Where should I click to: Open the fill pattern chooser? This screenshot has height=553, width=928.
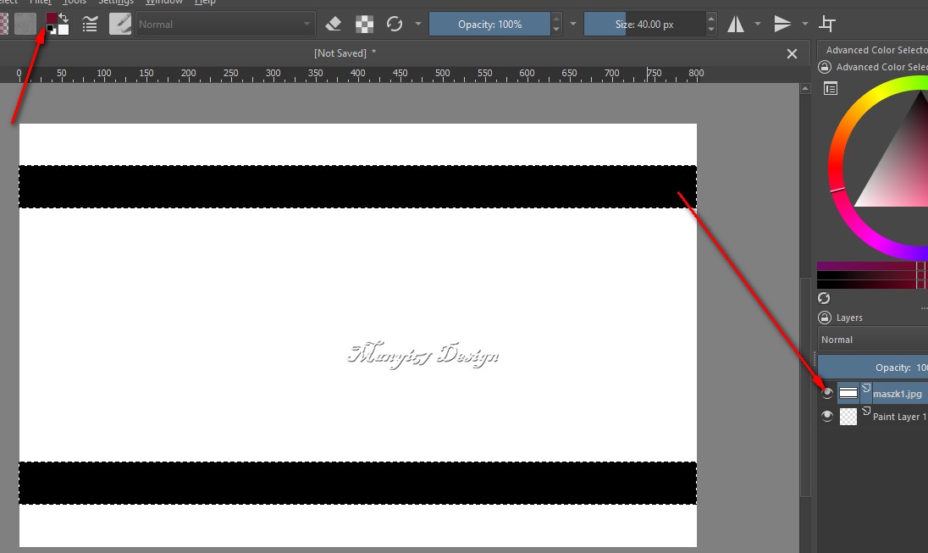25,25
